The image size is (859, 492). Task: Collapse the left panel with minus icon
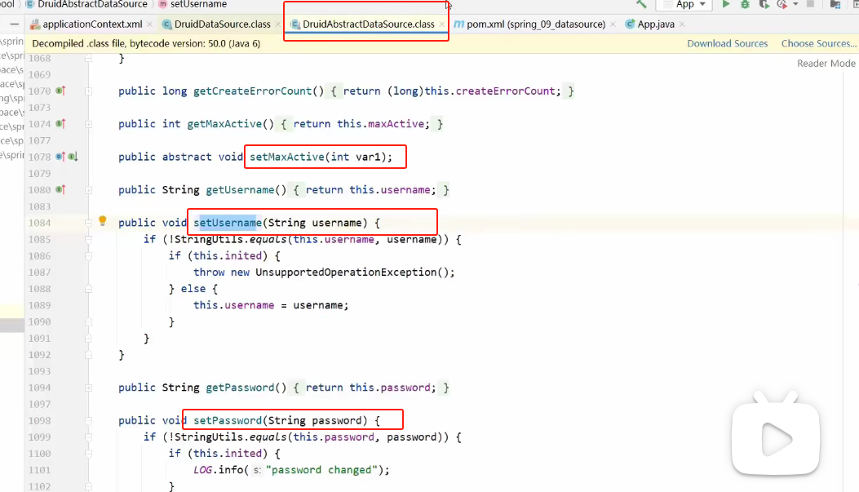(14, 24)
